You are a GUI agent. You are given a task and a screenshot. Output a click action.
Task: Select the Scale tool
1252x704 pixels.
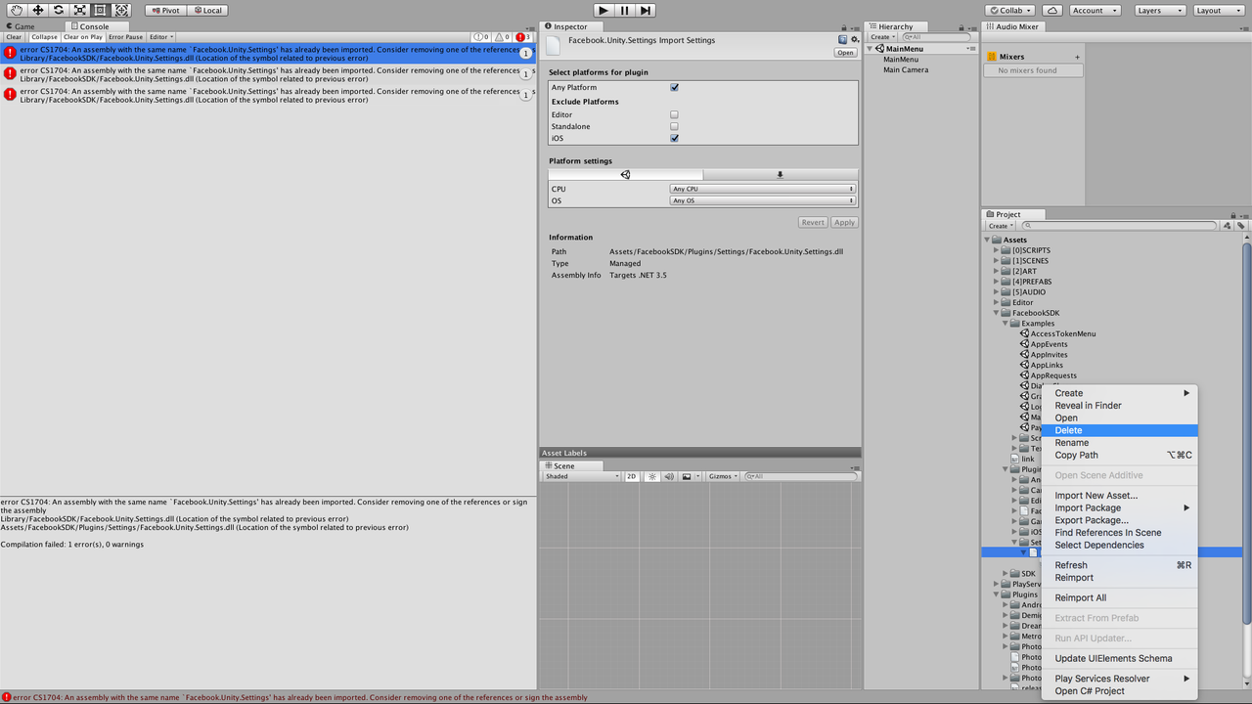(x=81, y=10)
